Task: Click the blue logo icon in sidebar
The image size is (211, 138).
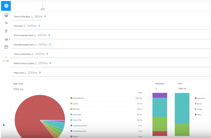Action: point(6,6)
